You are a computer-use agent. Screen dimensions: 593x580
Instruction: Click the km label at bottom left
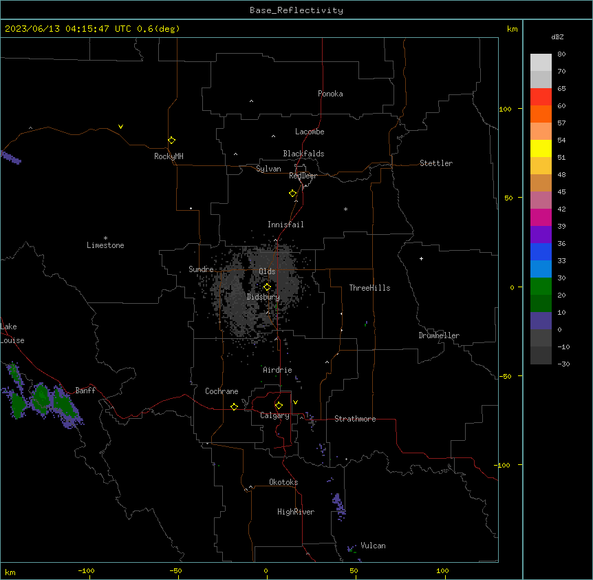[x=10, y=572]
